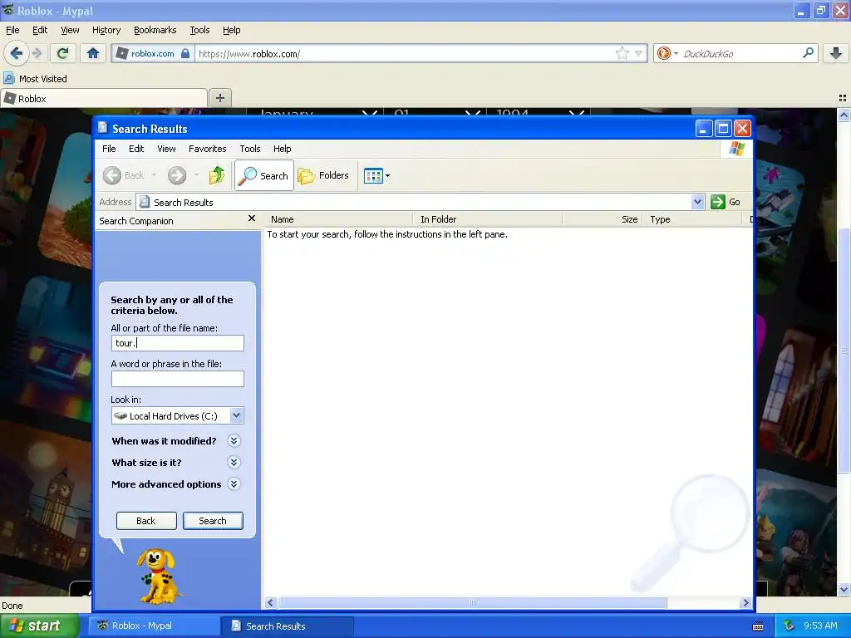Open the URL history dropdown arrow
Image resolution: width=851 pixels, height=638 pixels.
639,53
